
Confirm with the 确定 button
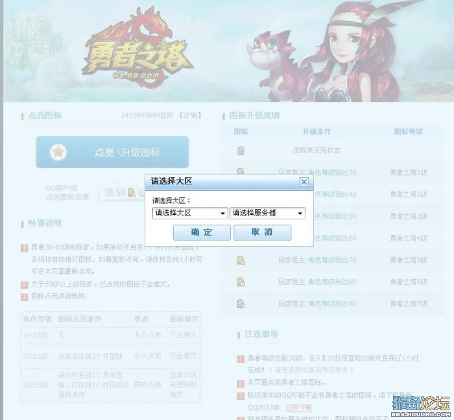coord(202,232)
